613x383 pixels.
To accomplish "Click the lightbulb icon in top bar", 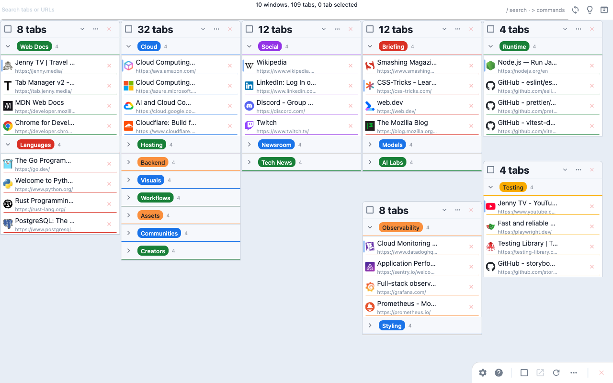I will (590, 10).
